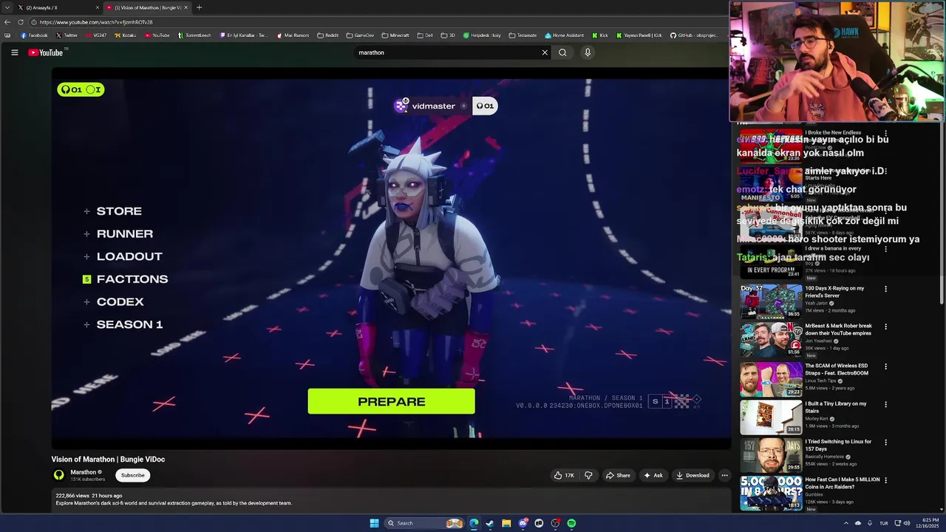946x532 pixels.
Task: Open the Kick bookmark
Action: click(x=599, y=35)
